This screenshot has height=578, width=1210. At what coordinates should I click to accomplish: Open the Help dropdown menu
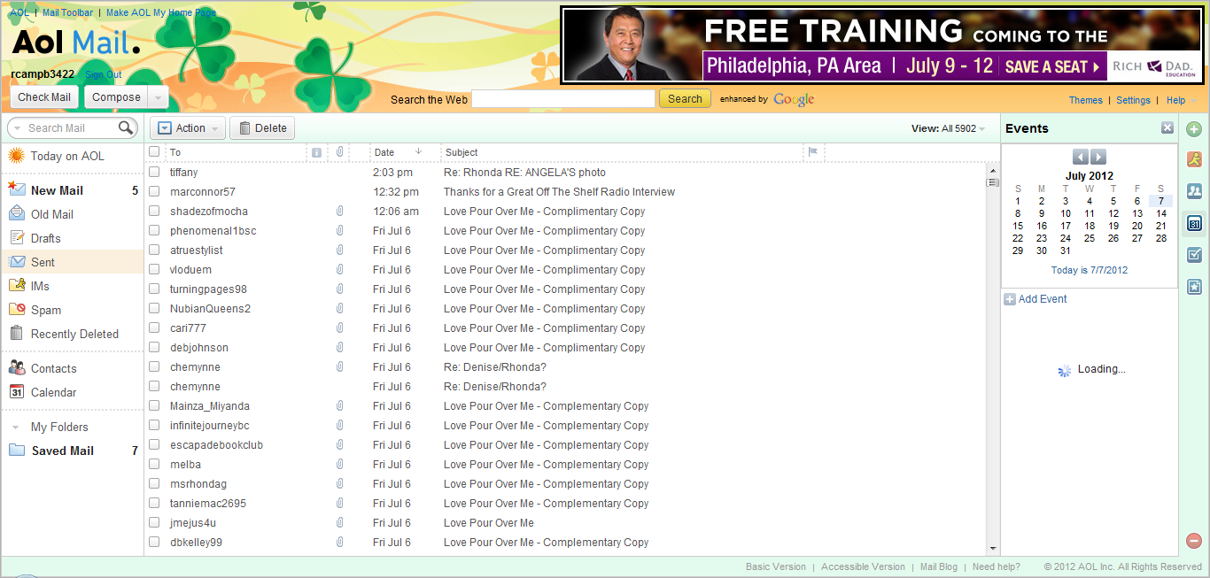pyautogui.click(x=1181, y=100)
